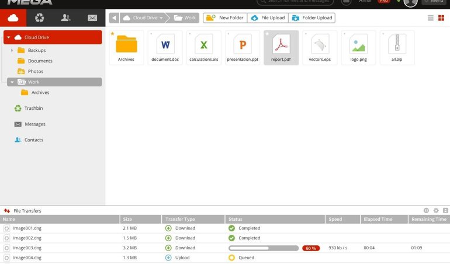The width and height of the screenshot is (450, 264).
Task: Select vectors.eps file
Action: (320, 48)
